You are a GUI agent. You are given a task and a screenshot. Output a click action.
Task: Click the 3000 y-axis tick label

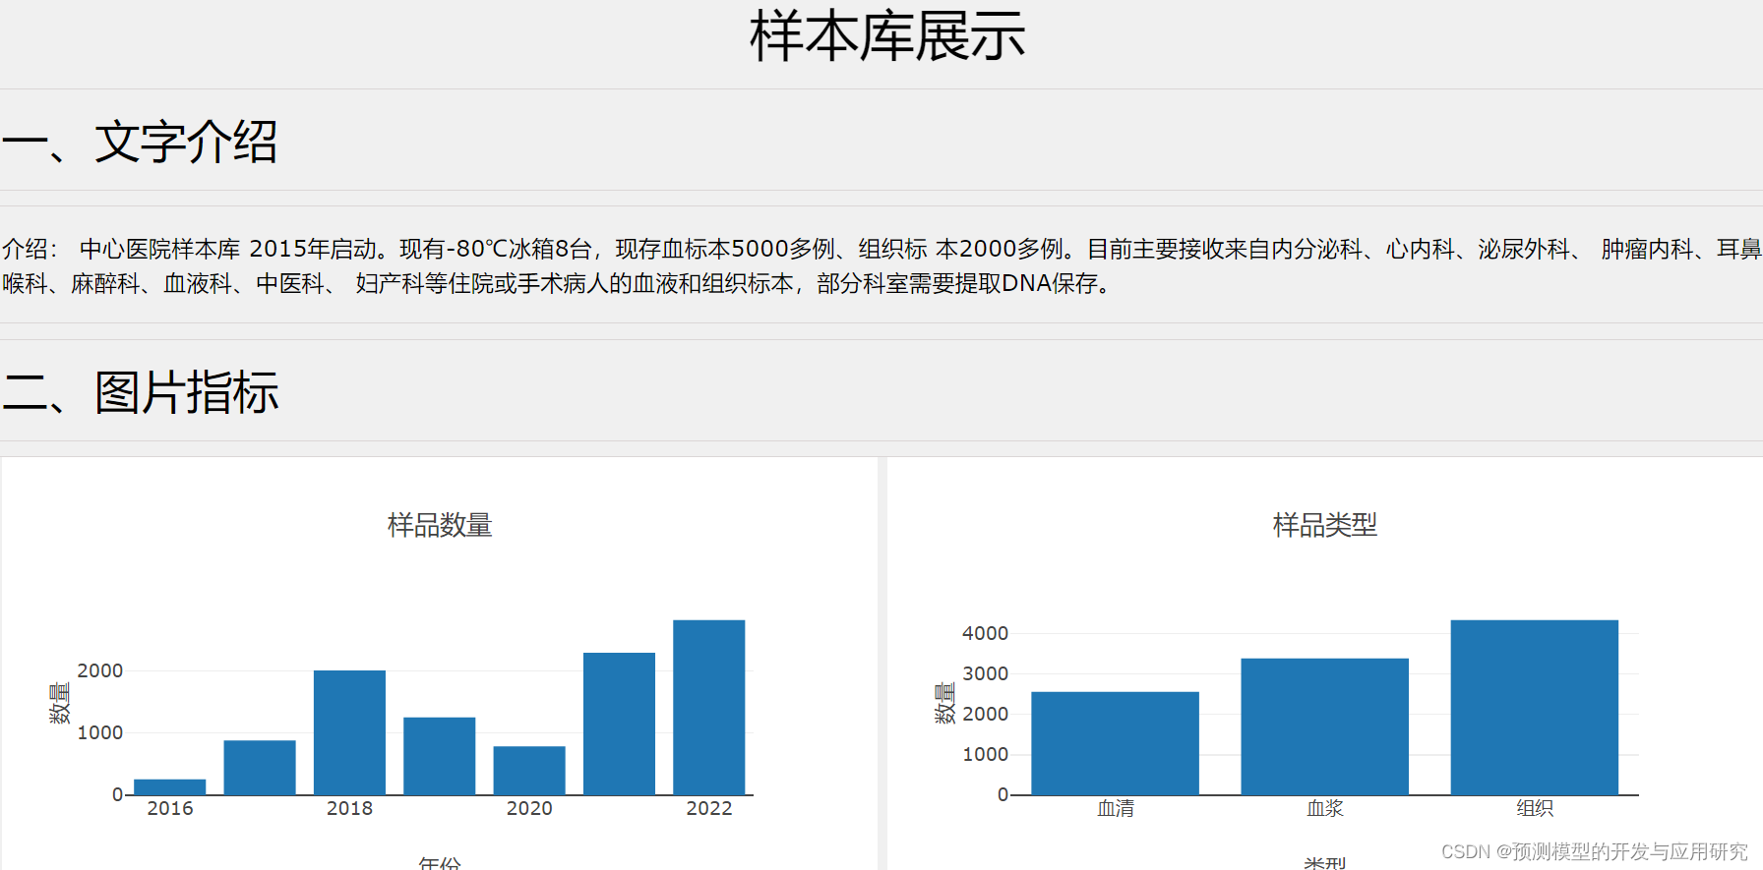[x=985, y=673]
